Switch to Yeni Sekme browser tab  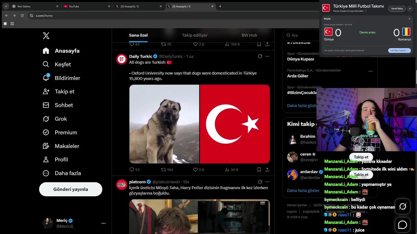pyautogui.click(x=36, y=6)
